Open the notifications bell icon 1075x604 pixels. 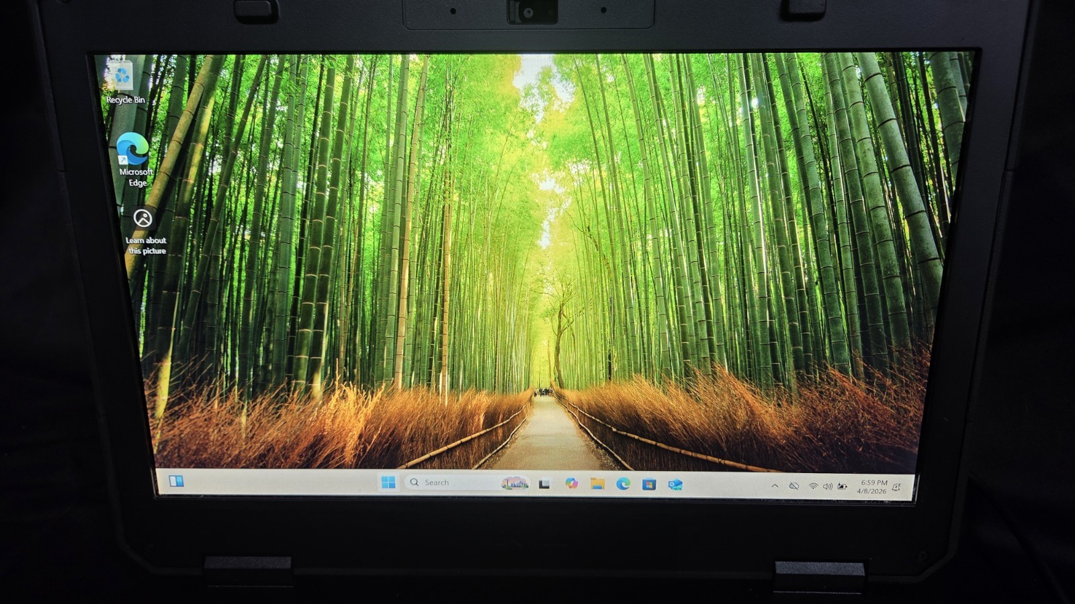[896, 487]
